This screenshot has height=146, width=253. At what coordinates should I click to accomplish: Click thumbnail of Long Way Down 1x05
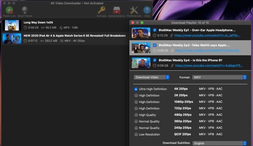point(12,25)
